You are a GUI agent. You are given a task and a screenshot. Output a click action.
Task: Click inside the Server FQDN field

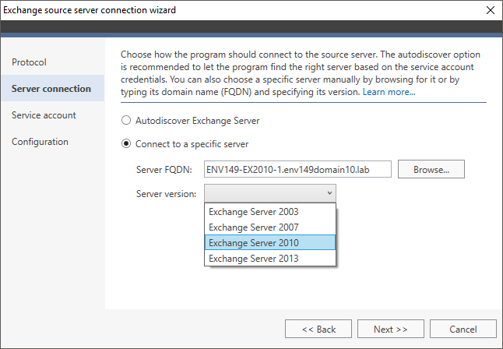click(297, 169)
